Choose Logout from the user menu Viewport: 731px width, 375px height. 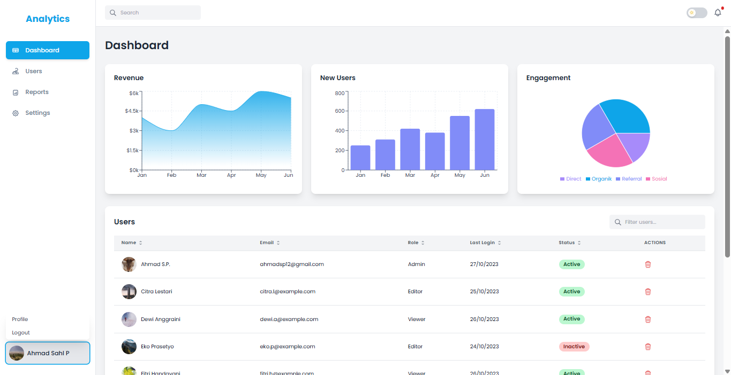21,333
